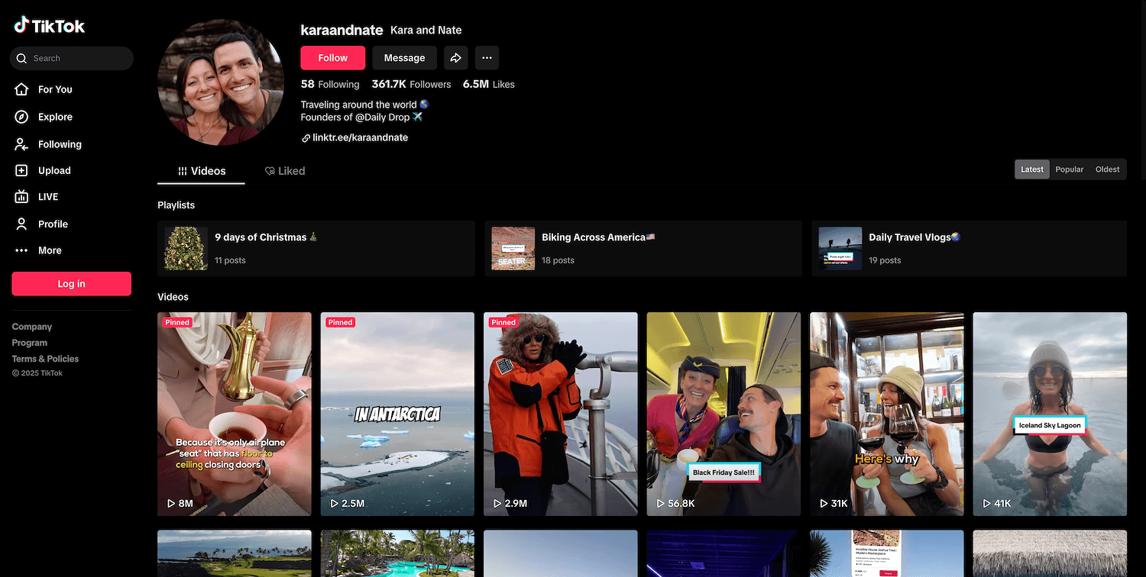Viewport: 1146px width, 577px height.
Task: Expand the Company footer section
Action: 32,327
